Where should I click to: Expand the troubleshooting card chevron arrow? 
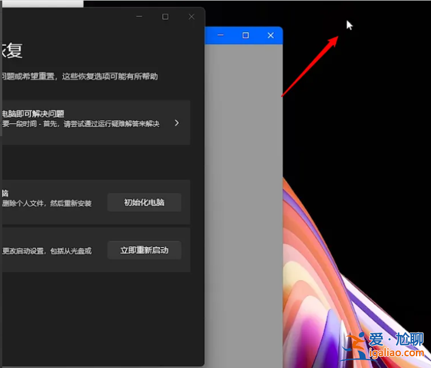click(177, 123)
